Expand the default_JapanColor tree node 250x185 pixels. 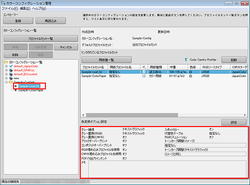(6, 66)
